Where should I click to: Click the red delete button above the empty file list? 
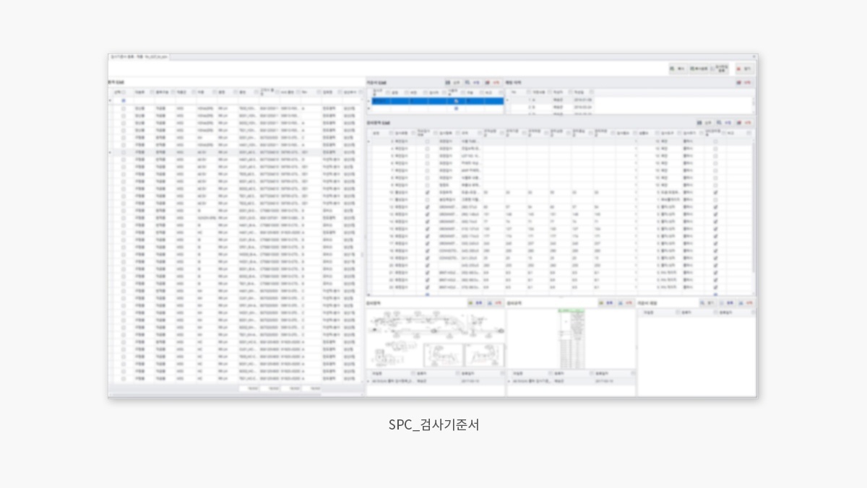[746, 303]
